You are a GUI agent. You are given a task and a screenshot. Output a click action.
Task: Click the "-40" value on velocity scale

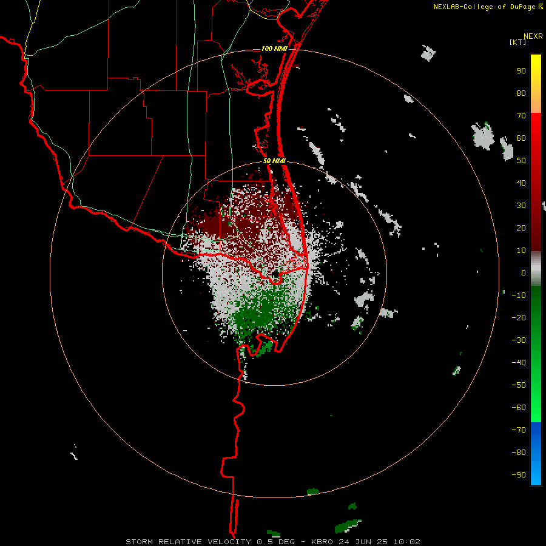[x=519, y=363]
